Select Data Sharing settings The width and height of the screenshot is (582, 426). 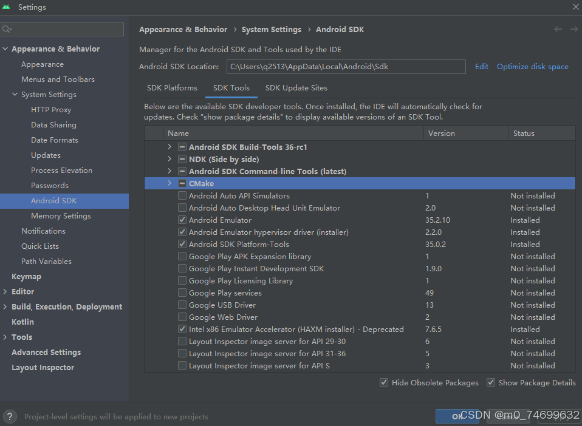tap(53, 125)
